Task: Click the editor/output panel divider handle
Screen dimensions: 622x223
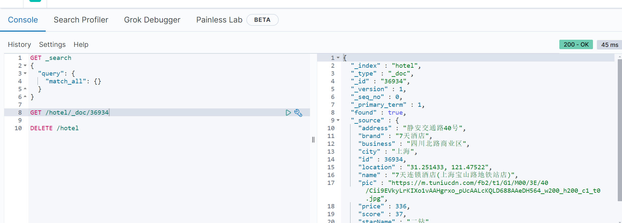Action: click(x=313, y=140)
